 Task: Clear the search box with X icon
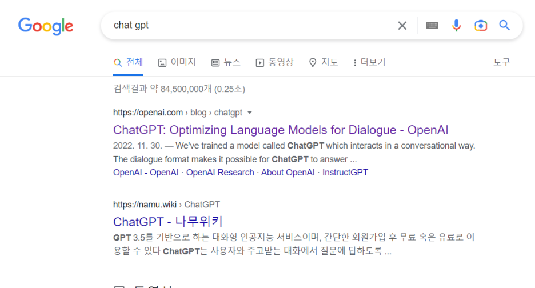click(402, 26)
